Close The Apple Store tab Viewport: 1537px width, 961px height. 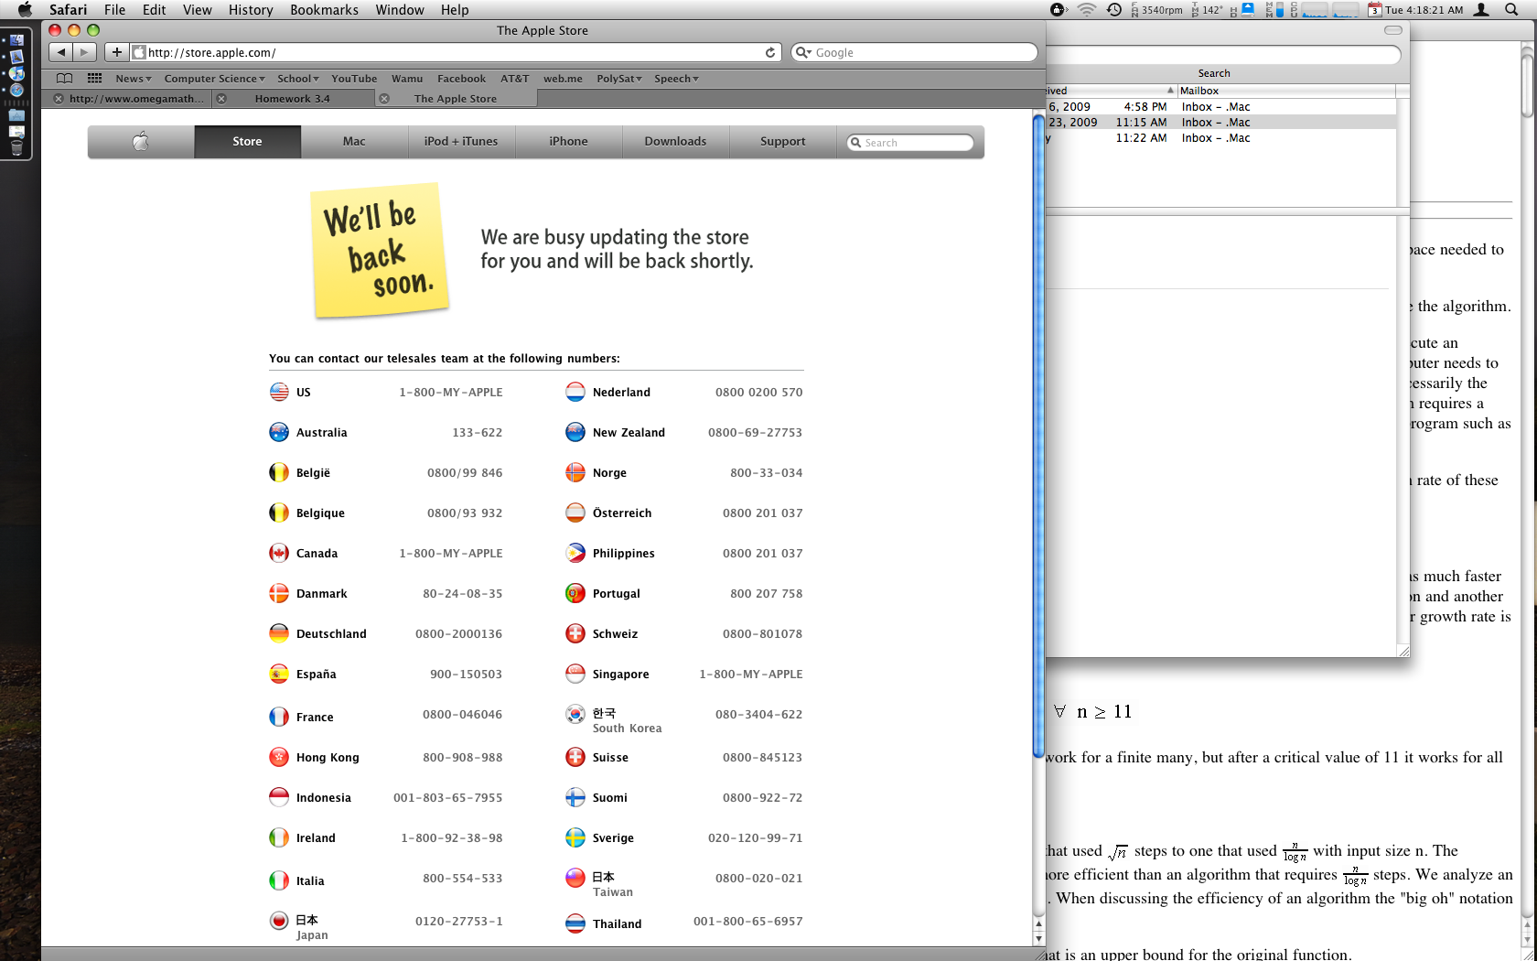coord(384,99)
